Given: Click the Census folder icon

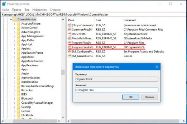Looking at the screenshot, I should tap(18, 111).
